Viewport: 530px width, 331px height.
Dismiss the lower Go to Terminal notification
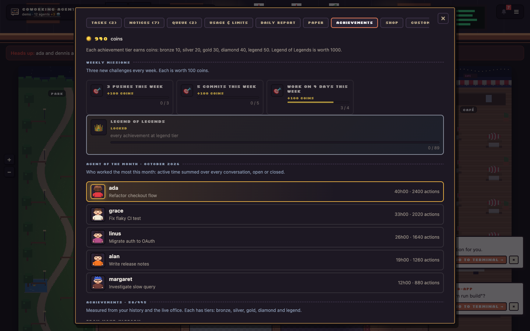tap(514, 306)
